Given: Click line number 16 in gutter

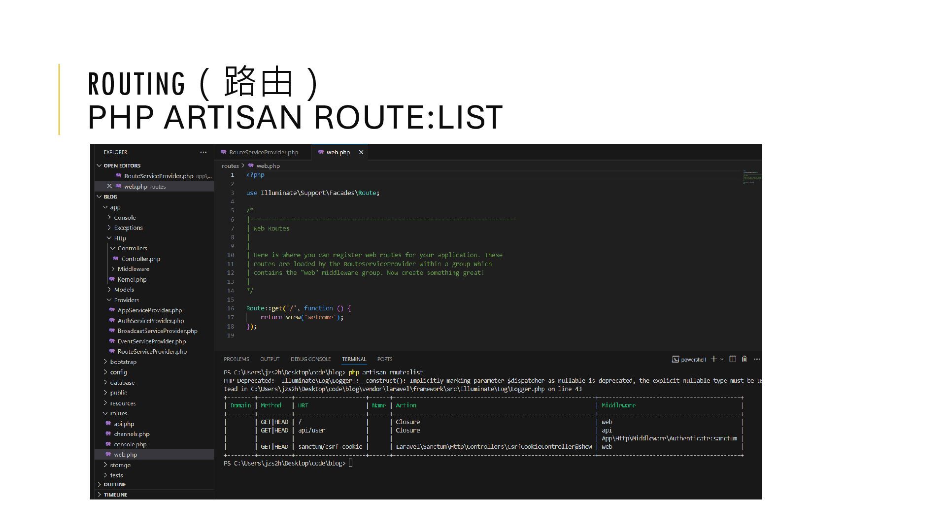Looking at the screenshot, I should pyautogui.click(x=231, y=308).
